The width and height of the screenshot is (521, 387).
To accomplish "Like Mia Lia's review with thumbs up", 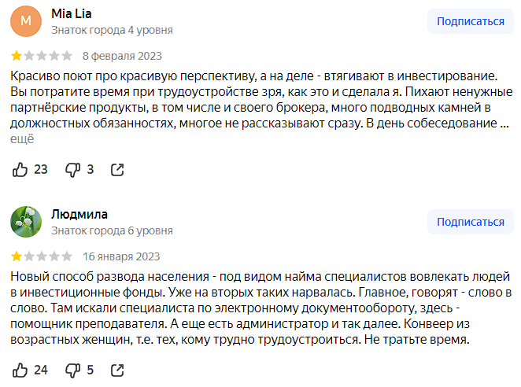I will pos(21,169).
